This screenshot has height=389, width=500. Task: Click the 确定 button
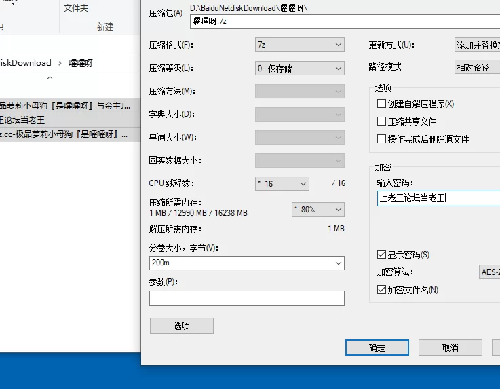[x=377, y=348]
